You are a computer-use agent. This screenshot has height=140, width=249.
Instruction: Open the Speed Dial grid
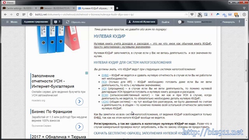click(x=24, y=14)
